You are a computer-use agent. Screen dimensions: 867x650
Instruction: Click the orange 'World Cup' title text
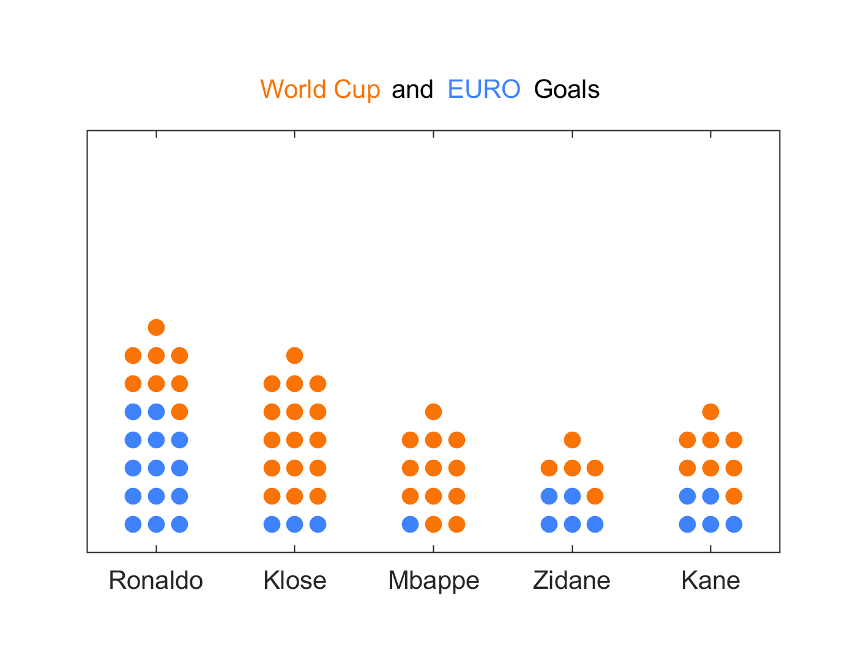(x=320, y=89)
